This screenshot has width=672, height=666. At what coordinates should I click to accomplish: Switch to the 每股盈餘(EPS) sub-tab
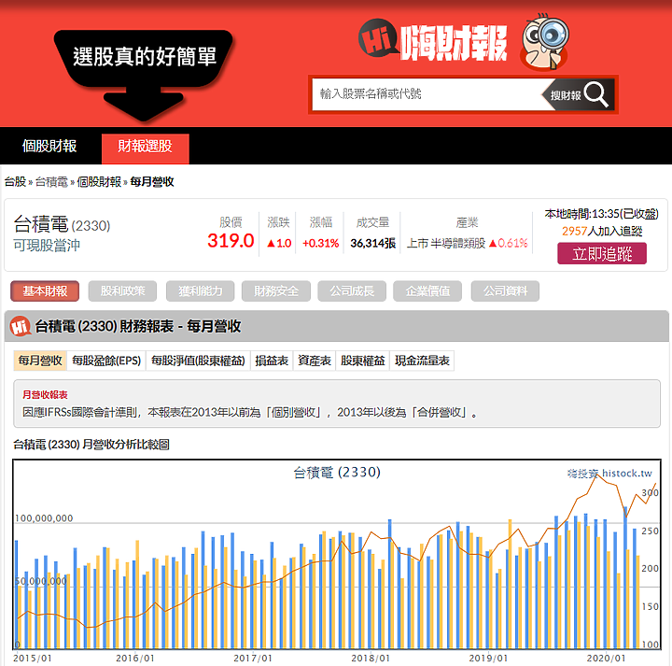point(106,361)
